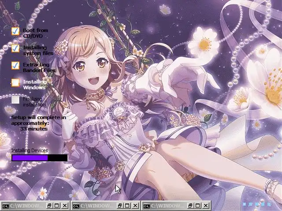282x211 pixels.
Task: Click the "Extracting Bandori Files" step label
Action: point(39,67)
